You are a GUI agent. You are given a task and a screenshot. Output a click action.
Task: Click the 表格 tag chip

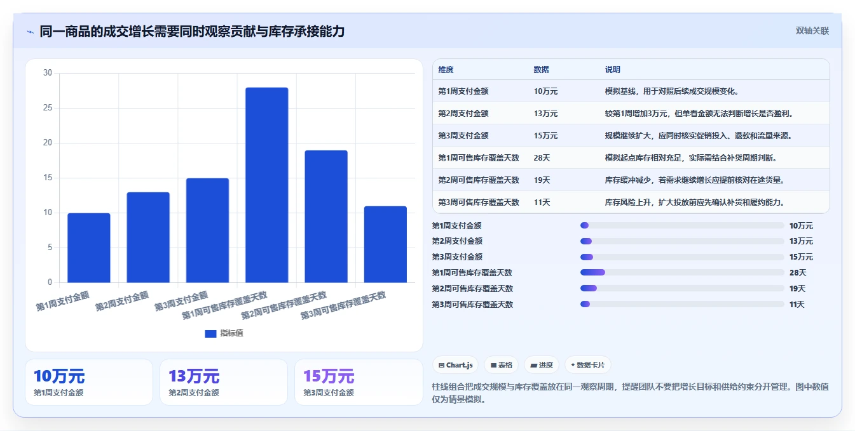[502, 365]
